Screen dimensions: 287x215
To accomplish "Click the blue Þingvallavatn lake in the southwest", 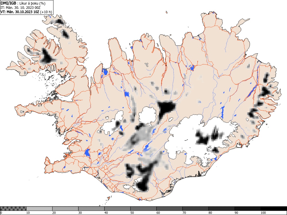I will tap(87, 153).
